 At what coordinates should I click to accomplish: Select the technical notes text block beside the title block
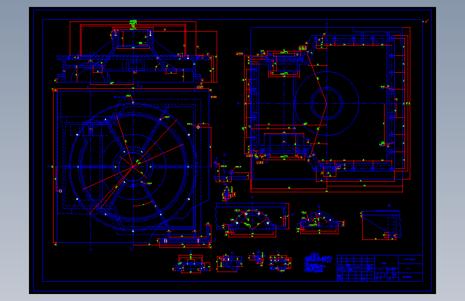(319, 263)
